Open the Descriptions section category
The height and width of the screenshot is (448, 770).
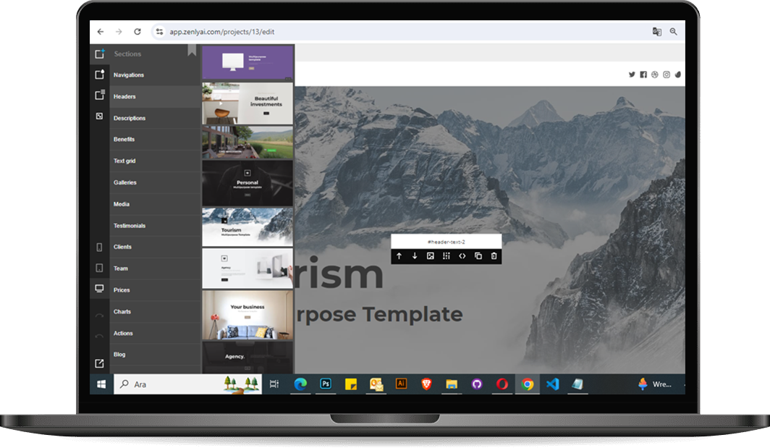click(x=155, y=118)
